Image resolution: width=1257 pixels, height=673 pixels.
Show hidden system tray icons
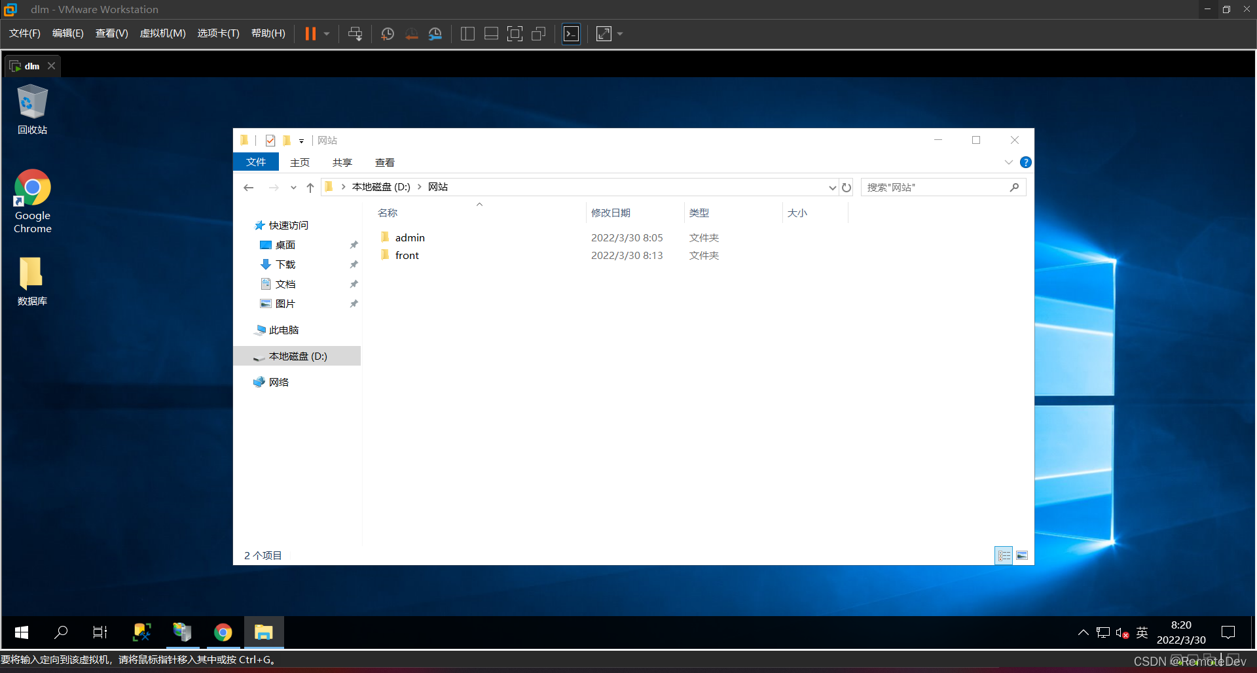(1084, 632)
